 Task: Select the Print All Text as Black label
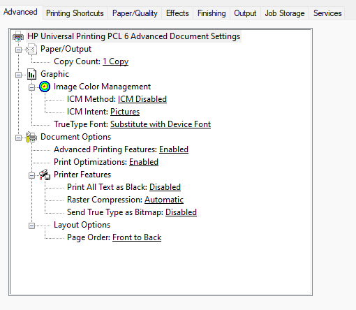coord(107,187)
